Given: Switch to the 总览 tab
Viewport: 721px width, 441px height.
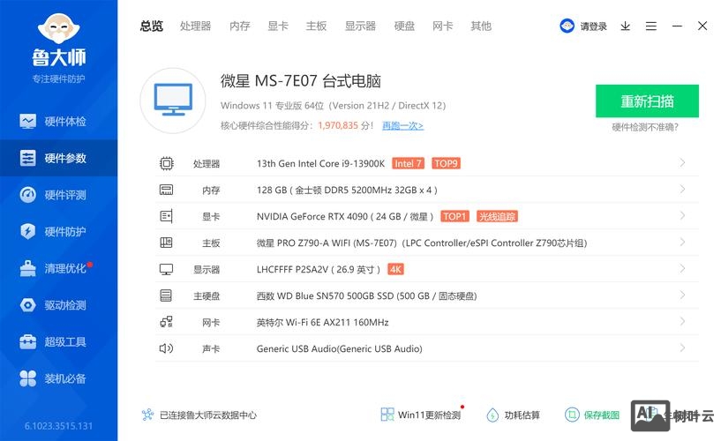Looking at the screenshot, I should point(152,26).
